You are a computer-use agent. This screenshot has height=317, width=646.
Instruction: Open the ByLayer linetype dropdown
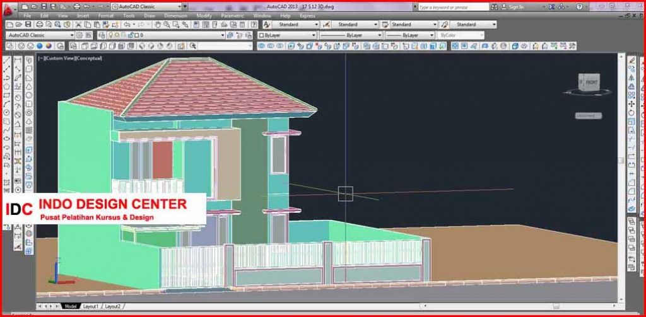[351, 35]
